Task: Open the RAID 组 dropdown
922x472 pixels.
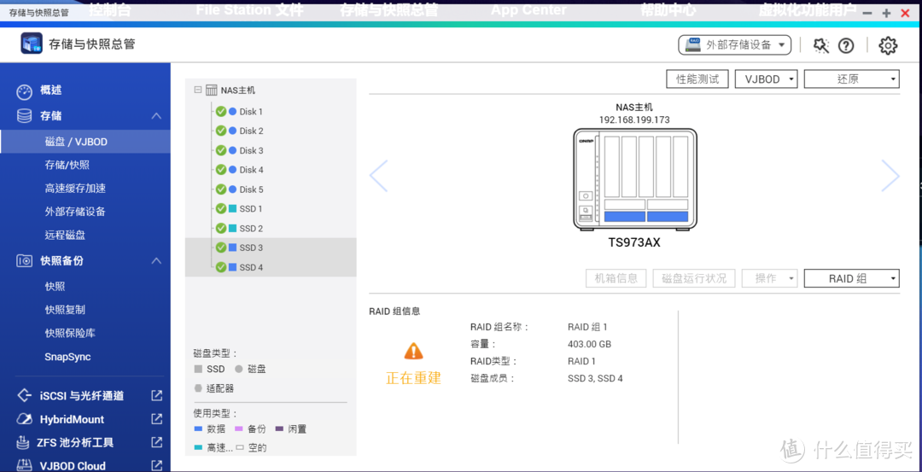Action: click(x=851, y=278)
